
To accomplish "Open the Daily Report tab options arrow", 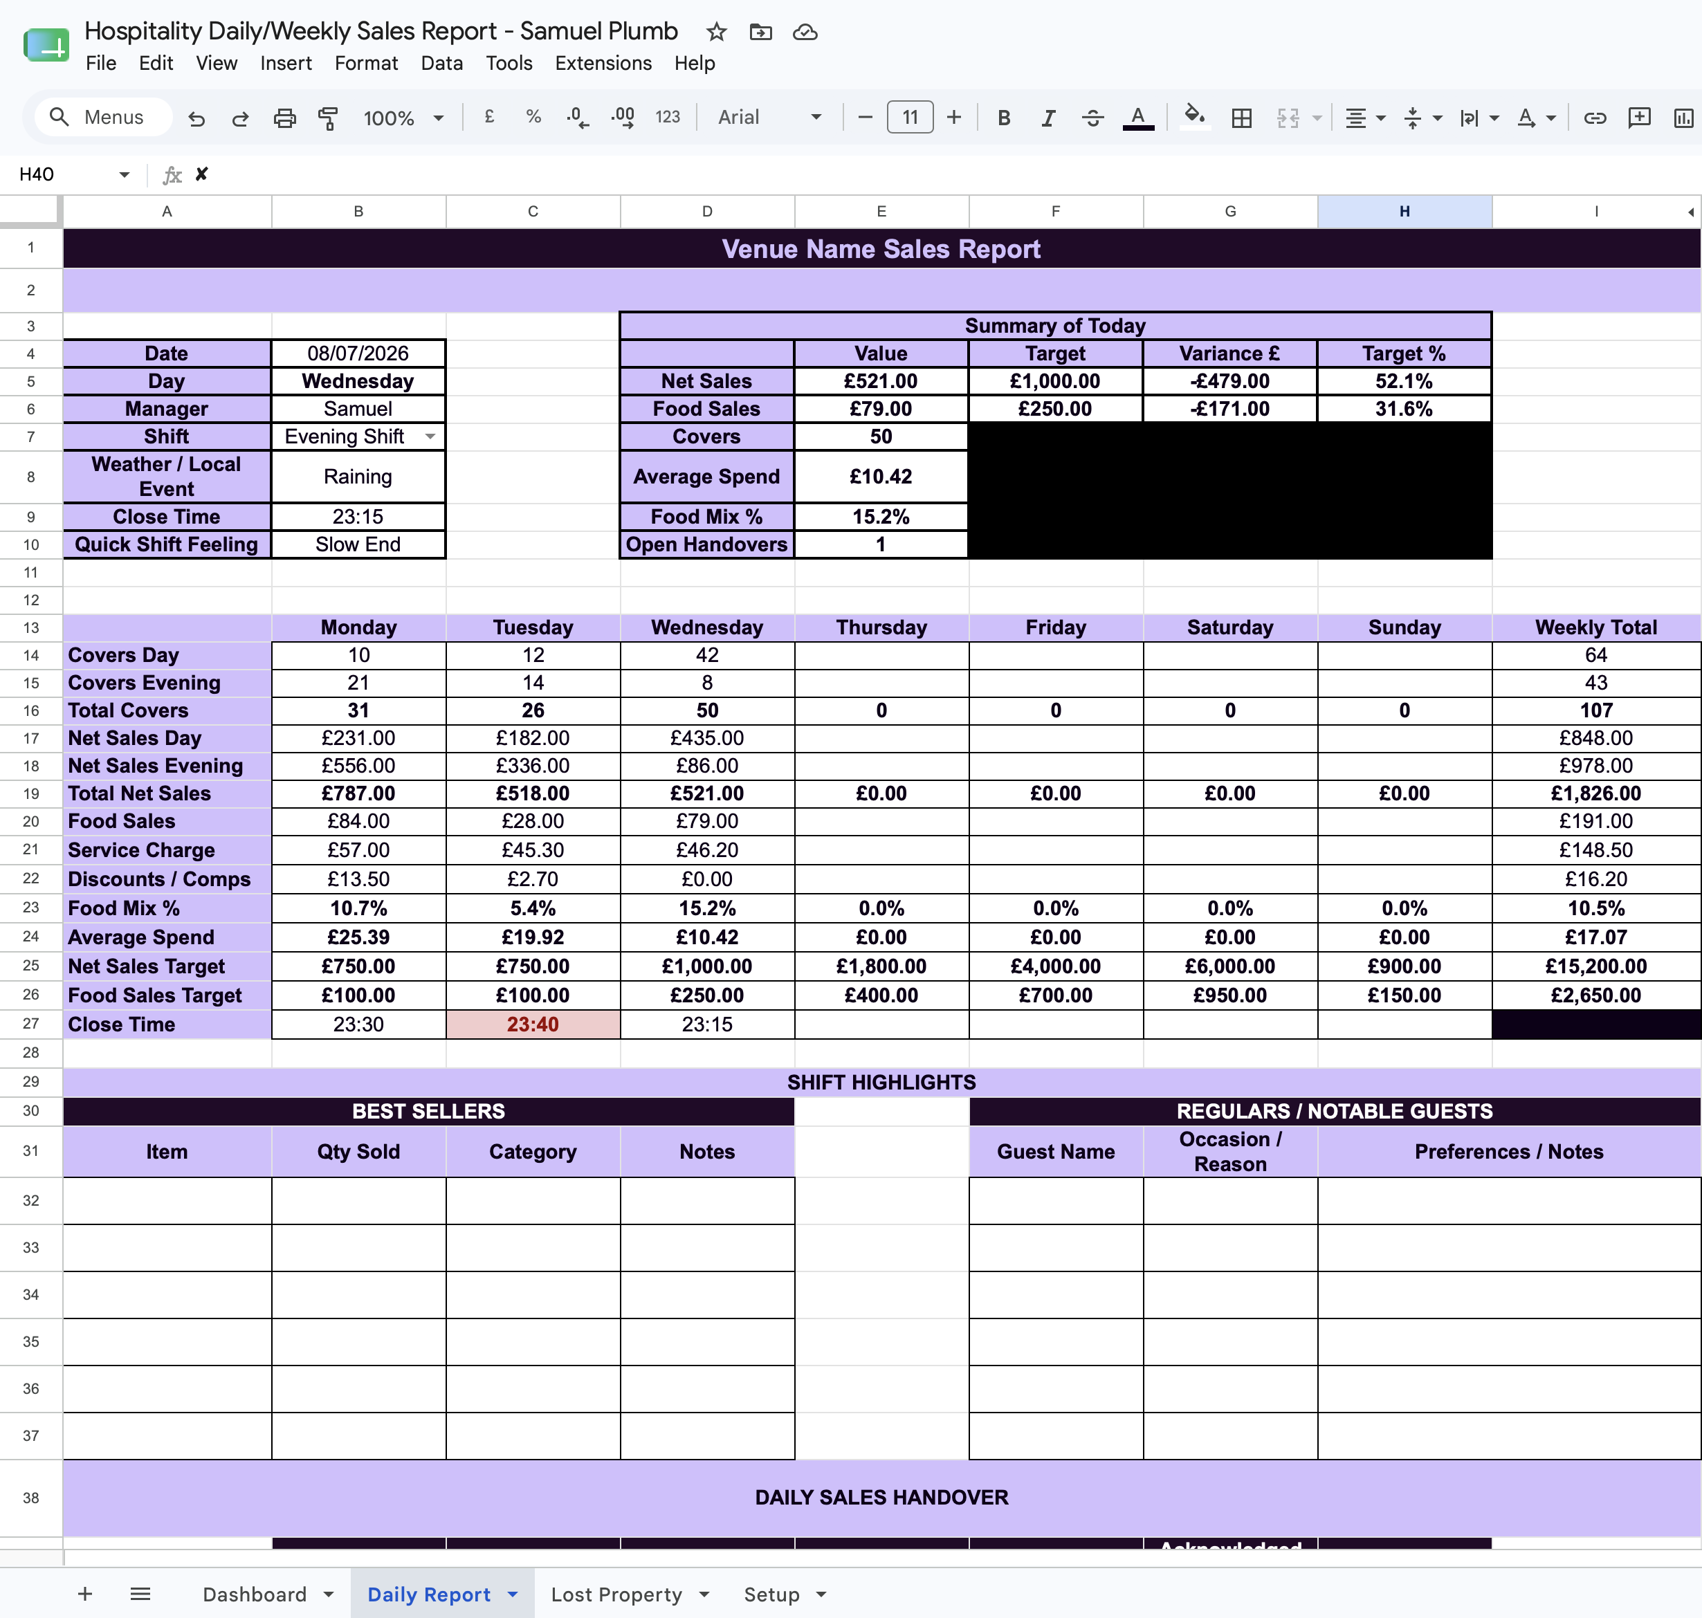I will [x=513, y=1594].
